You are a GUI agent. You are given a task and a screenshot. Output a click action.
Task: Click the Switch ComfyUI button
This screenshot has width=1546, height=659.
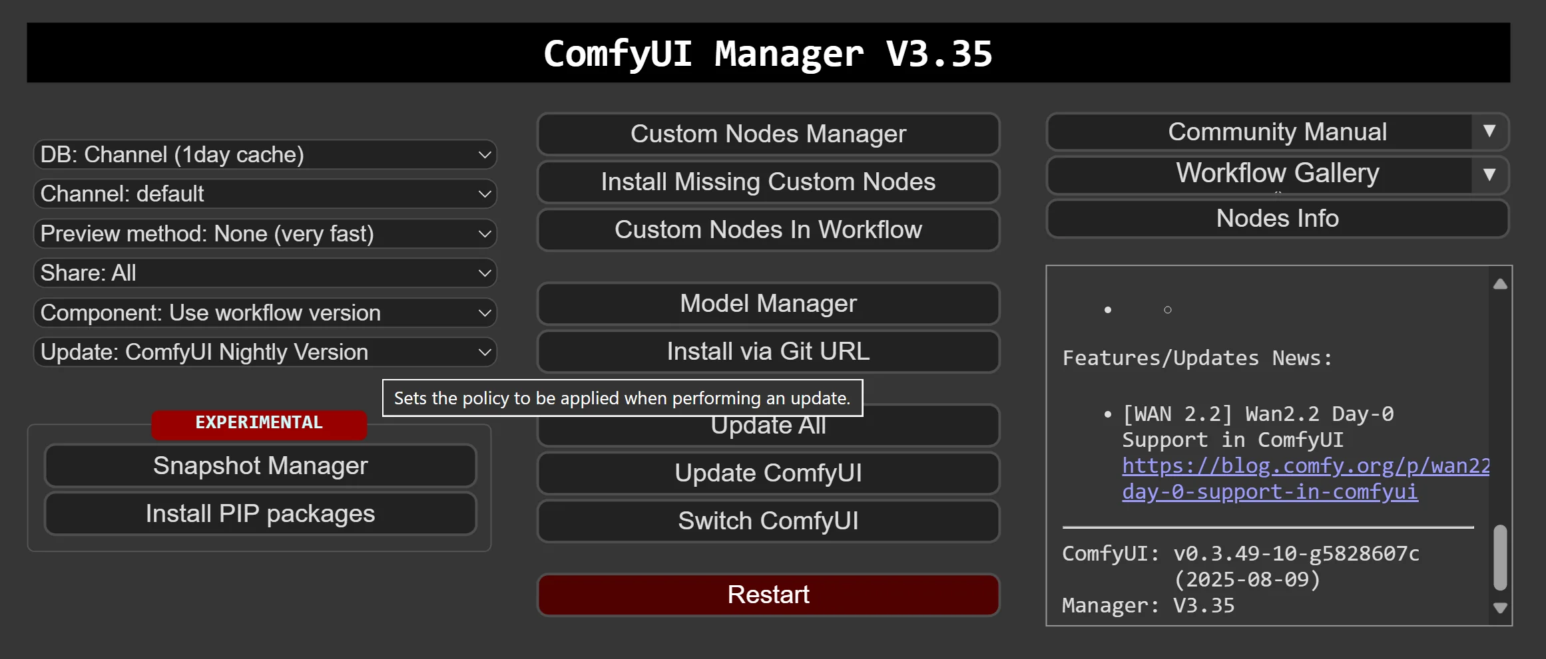point(768,521)
